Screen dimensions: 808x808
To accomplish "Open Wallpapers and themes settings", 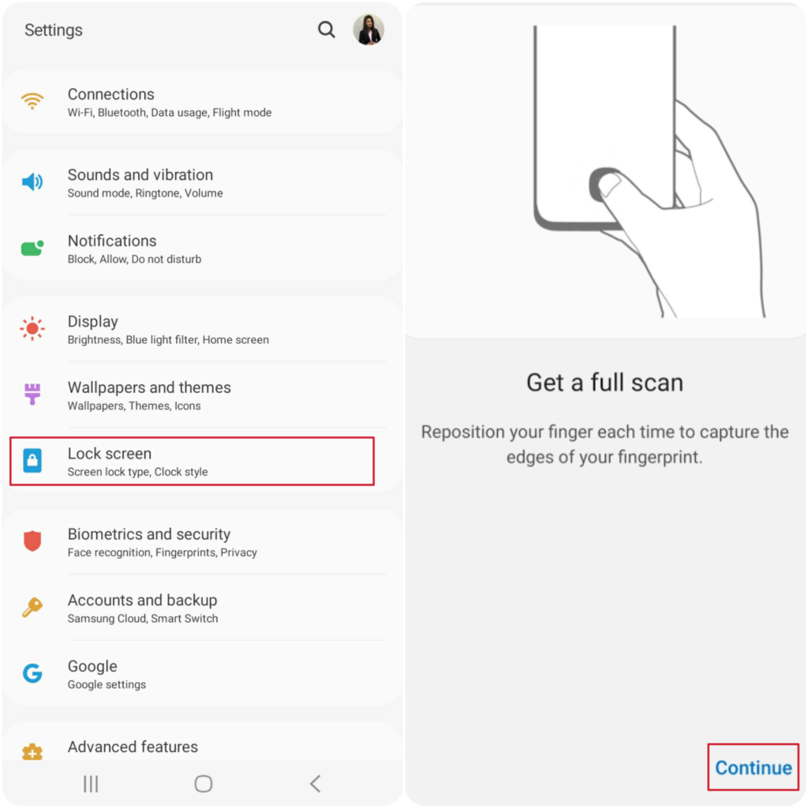I will 202,395.
